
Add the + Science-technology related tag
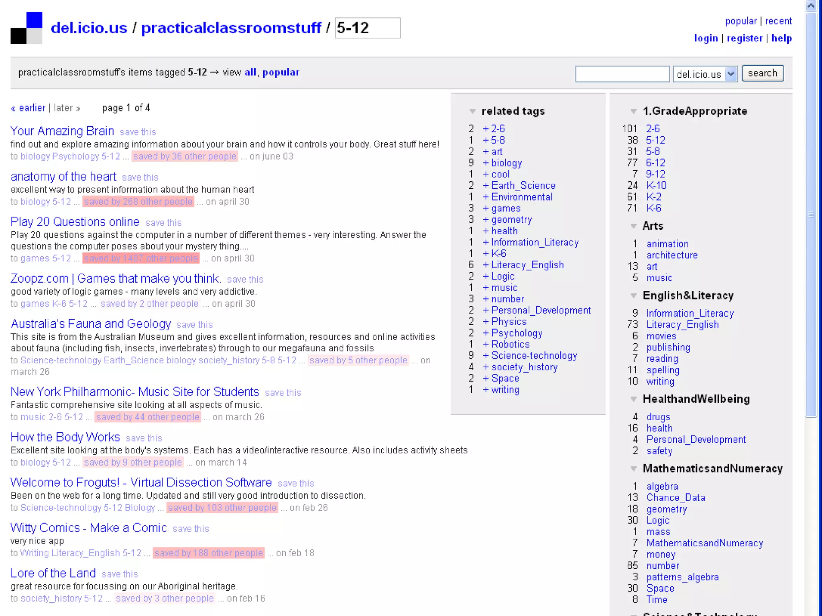530,356
